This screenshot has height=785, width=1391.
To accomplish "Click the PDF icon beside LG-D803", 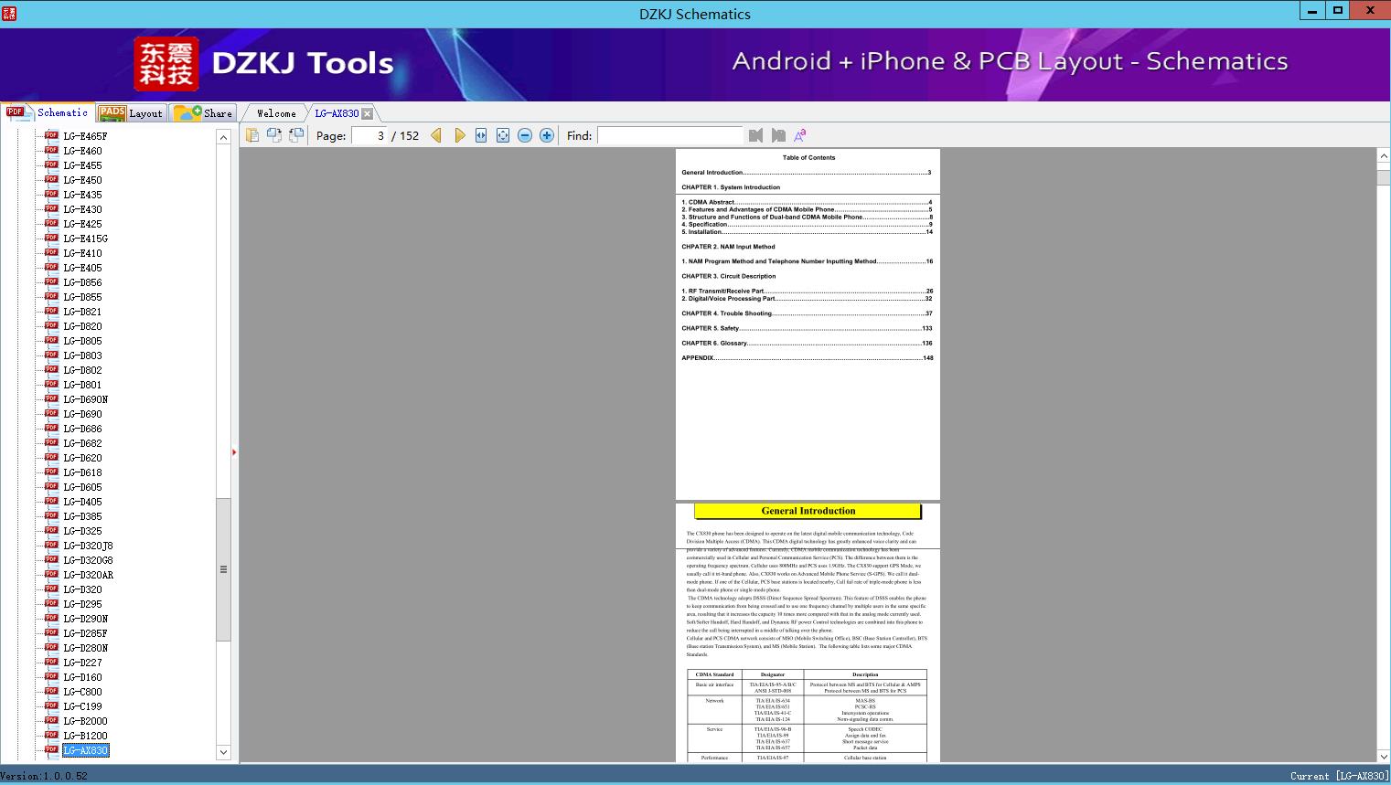I will coord(51,355).
